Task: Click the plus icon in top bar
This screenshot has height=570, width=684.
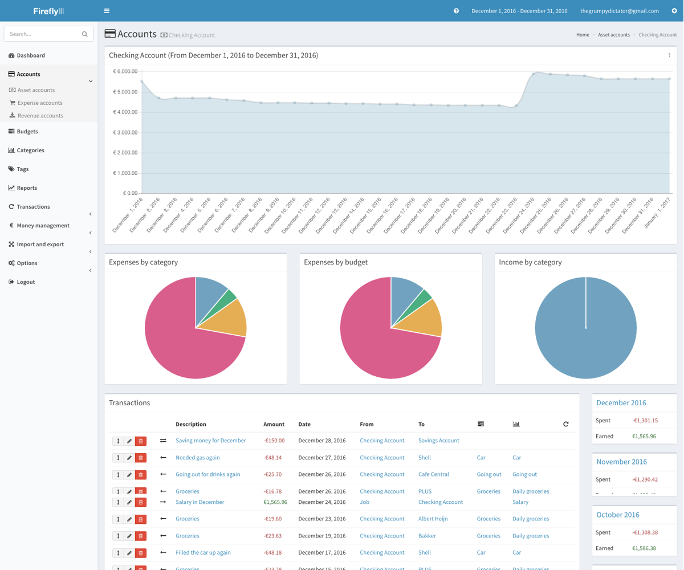Action: coord(674,11)
